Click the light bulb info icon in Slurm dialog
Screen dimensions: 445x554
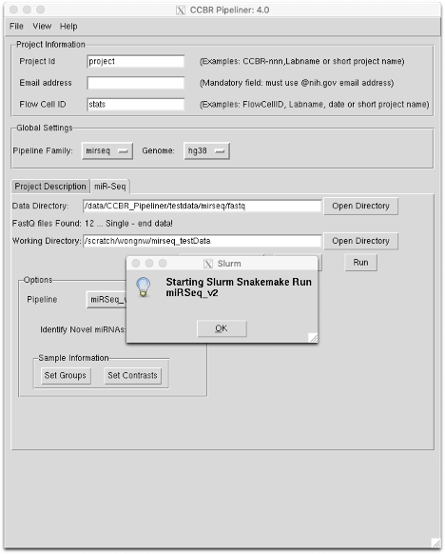coord(144,287)
